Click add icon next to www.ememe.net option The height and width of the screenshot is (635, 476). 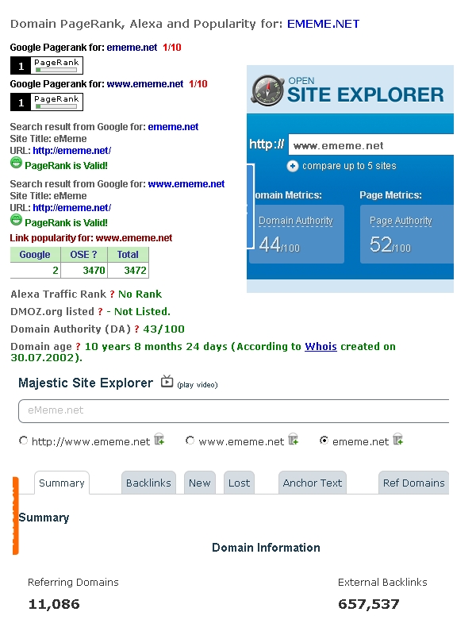click(x=294, y=439)
